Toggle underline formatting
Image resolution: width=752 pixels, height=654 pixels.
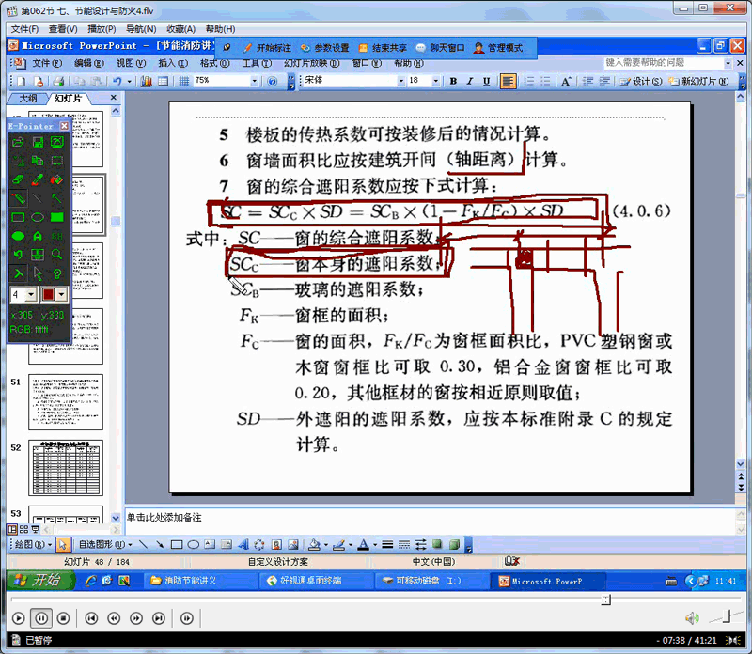pos(487,81)
